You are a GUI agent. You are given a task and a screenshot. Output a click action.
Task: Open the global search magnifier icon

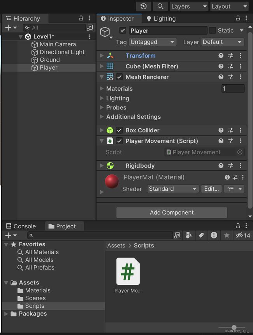(160, 6)
